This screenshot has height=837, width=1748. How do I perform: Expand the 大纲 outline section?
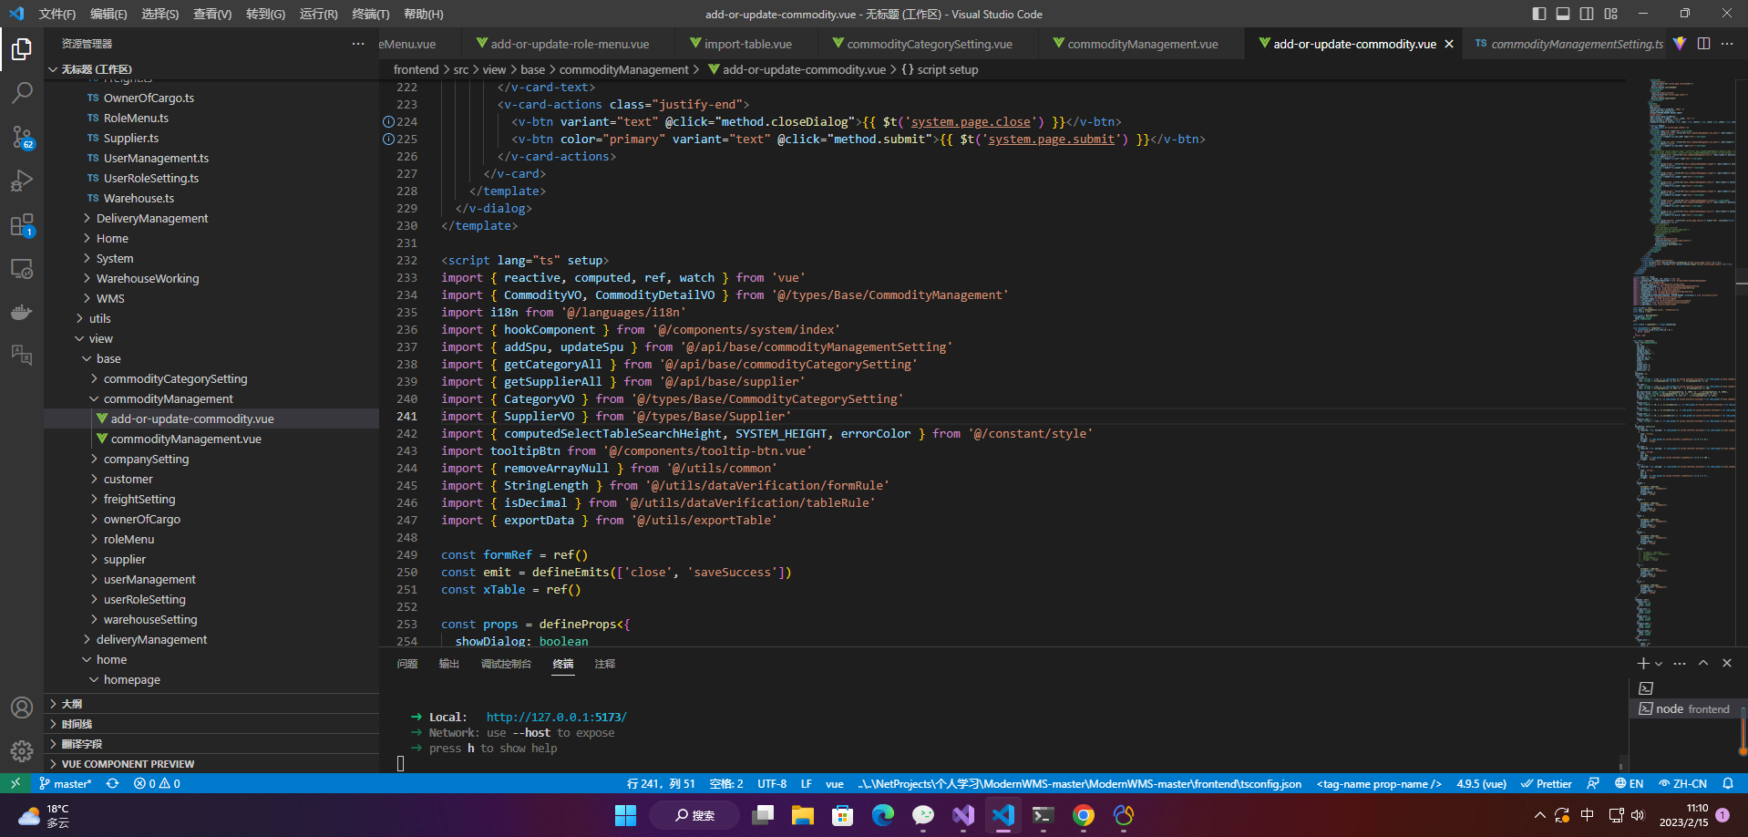tap(211, 704)
